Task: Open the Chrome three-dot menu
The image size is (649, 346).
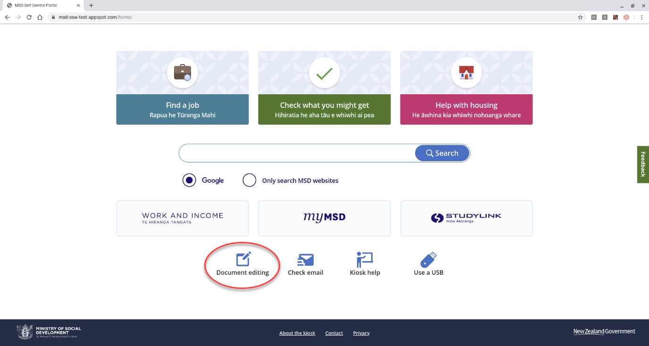Action: tap(642, 17)
